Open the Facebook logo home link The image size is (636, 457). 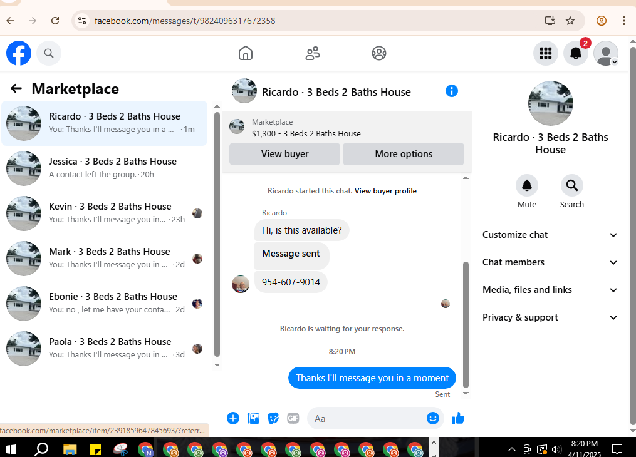[x=19, y=53]
